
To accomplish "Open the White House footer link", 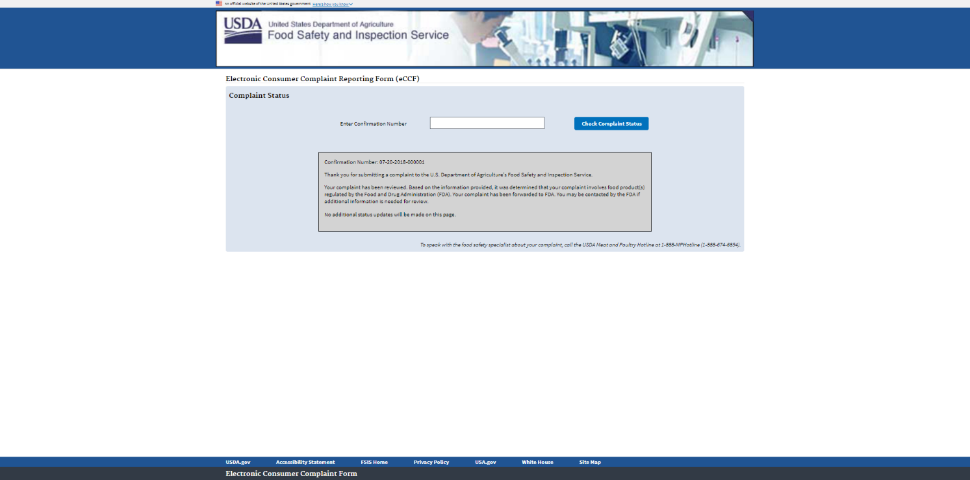I will (537, 462).
